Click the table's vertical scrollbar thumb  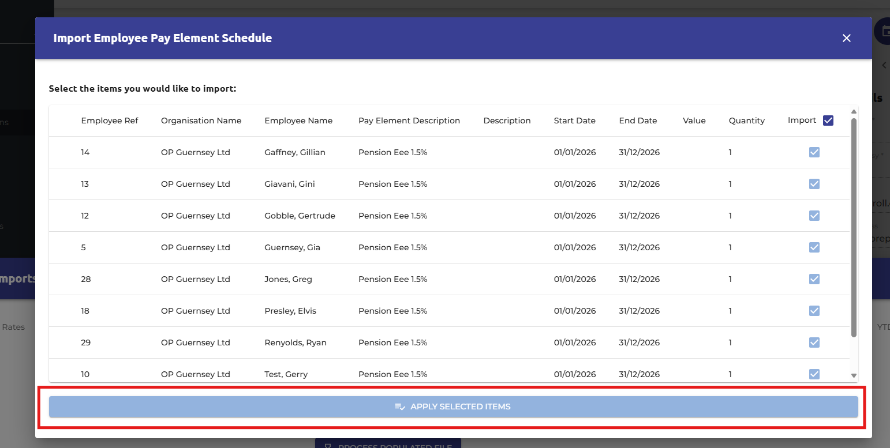(x=854, y=228)
